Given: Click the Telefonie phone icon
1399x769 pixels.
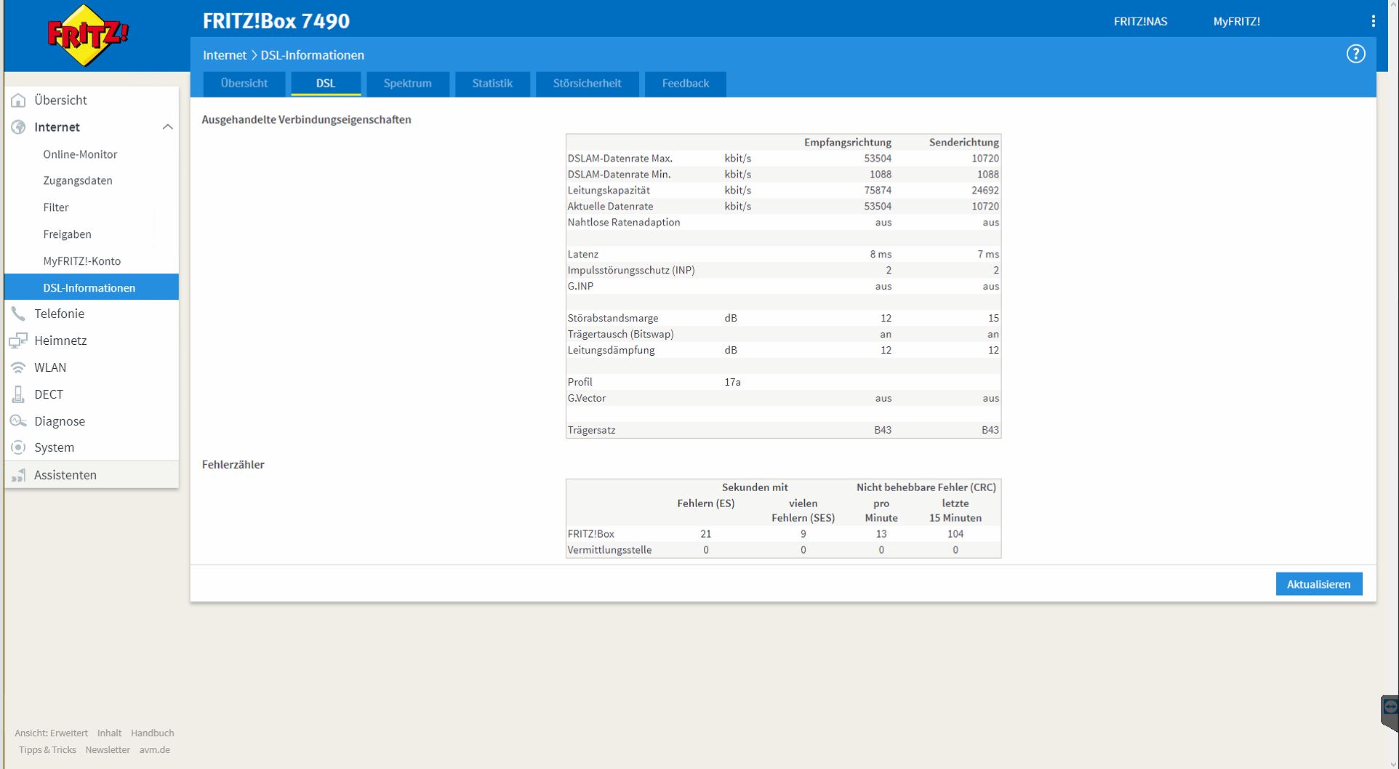Looking at the screenshot, I should [18, 314].
